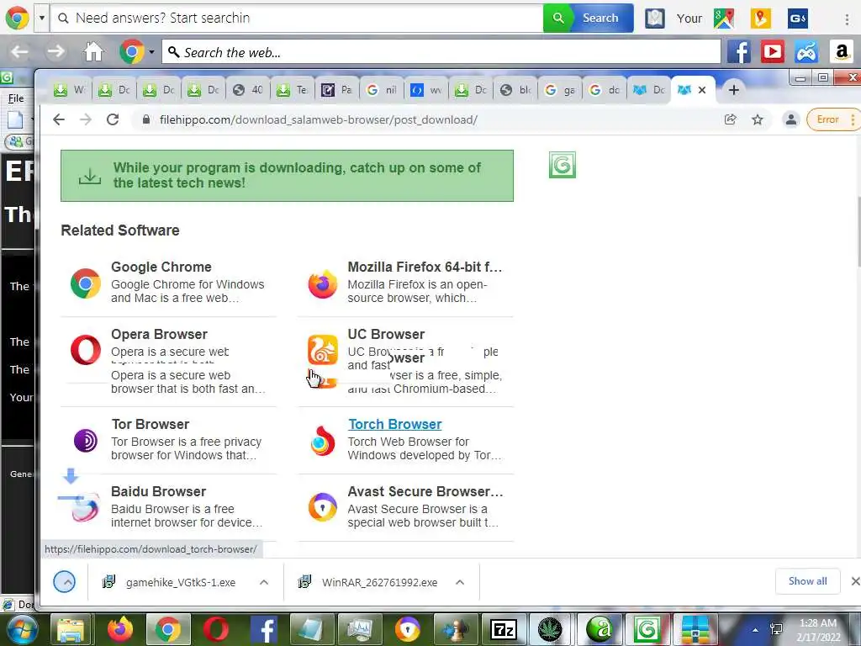Click the Windows Start button
861x646 pixels.
coord(21,630)
